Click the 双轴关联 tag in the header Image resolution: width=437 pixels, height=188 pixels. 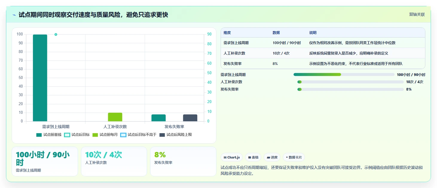(x=417, y=15)
